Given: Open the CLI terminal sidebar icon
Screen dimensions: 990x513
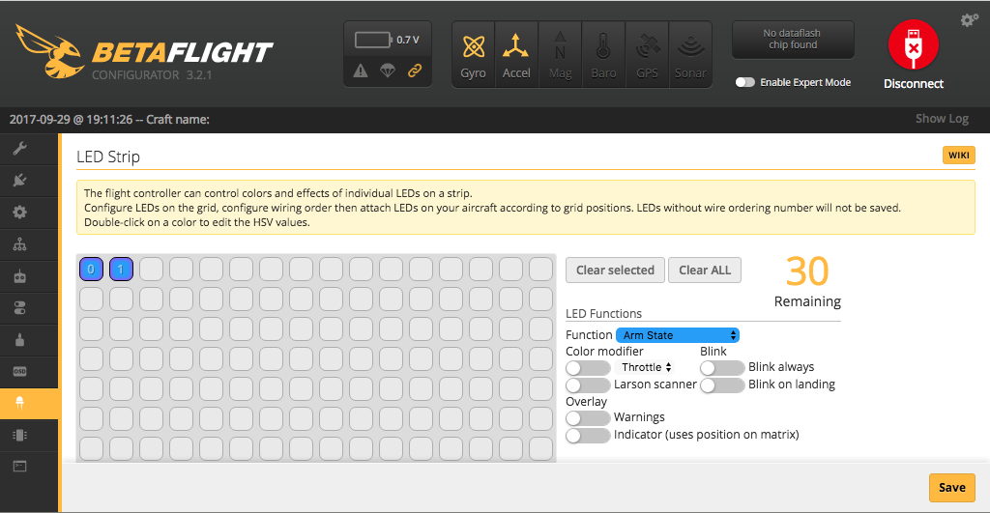Looking at the screenshot, I should pos(19,467).
